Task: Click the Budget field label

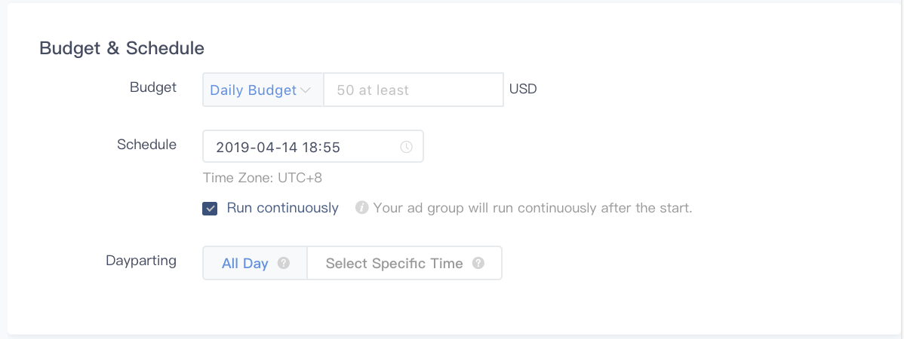Action: pos(153,87)
